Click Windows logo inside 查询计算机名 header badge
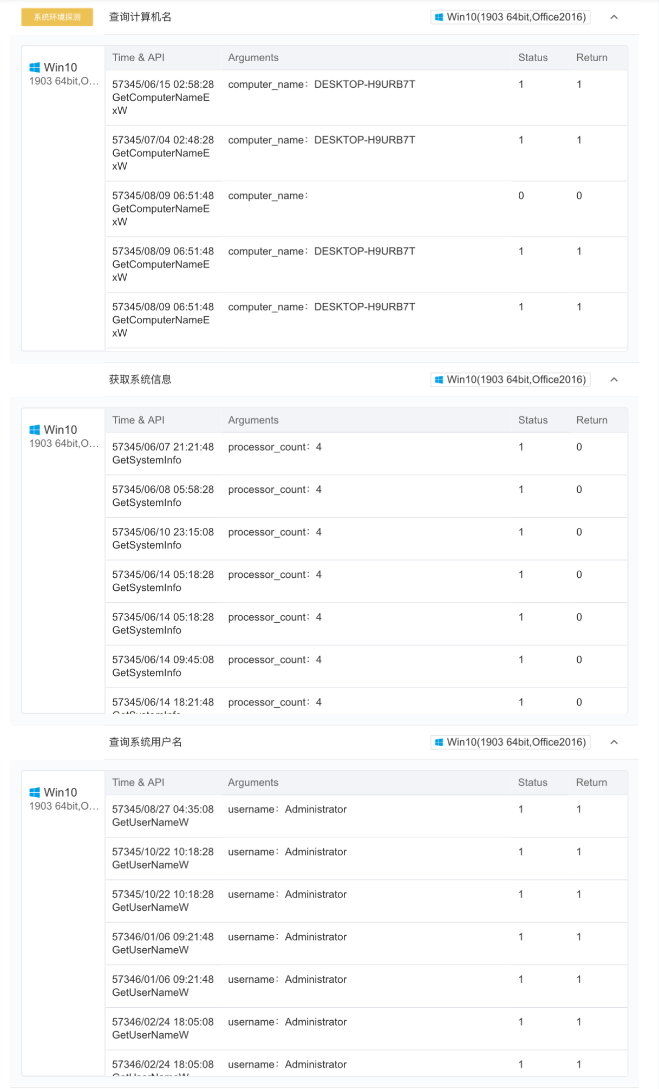 (439, 17)
